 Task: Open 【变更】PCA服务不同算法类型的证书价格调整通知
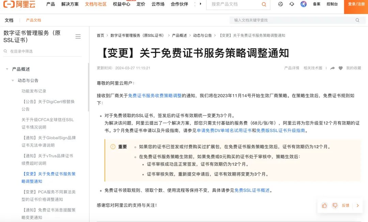[49, 196]
